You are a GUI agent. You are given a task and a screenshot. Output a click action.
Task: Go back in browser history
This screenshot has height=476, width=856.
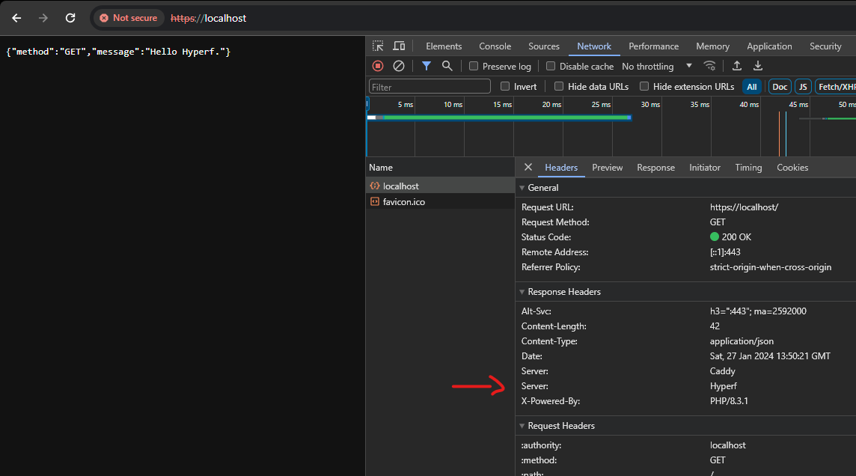pos(16,18)
